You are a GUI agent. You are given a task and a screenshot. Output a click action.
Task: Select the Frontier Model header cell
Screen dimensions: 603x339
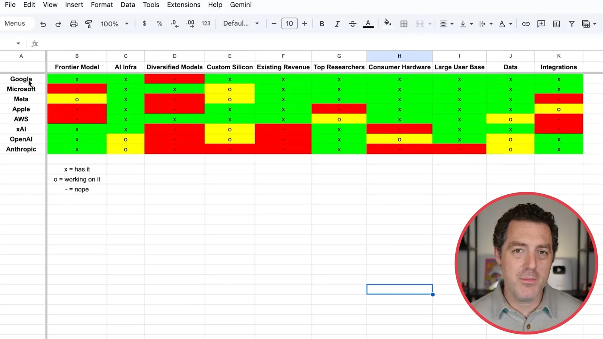click(x=77, y=67)
